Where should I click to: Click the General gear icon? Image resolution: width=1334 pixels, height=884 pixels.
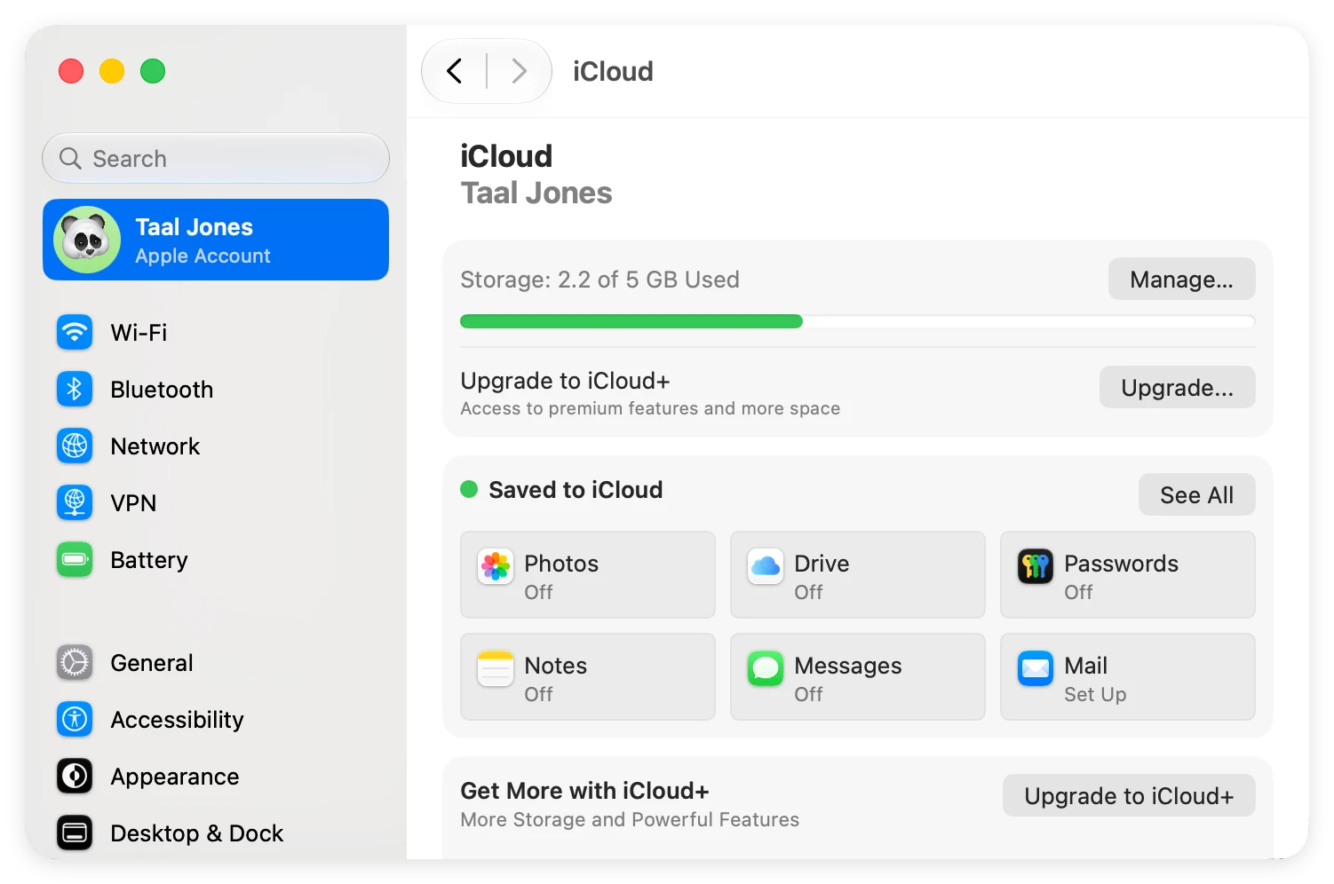(x=75, y=663)
